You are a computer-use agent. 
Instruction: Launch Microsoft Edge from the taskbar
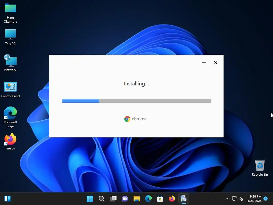[x=148, y=199]
